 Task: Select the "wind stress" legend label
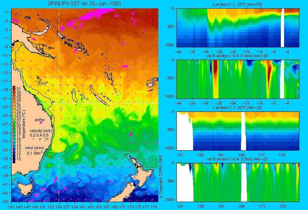[34, 148]
